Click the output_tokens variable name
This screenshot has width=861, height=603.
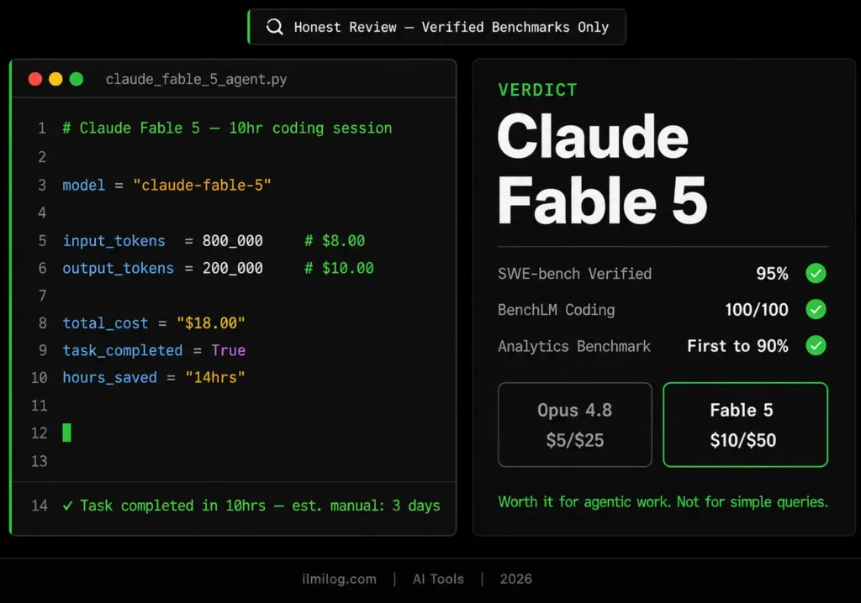click(118, 269)
